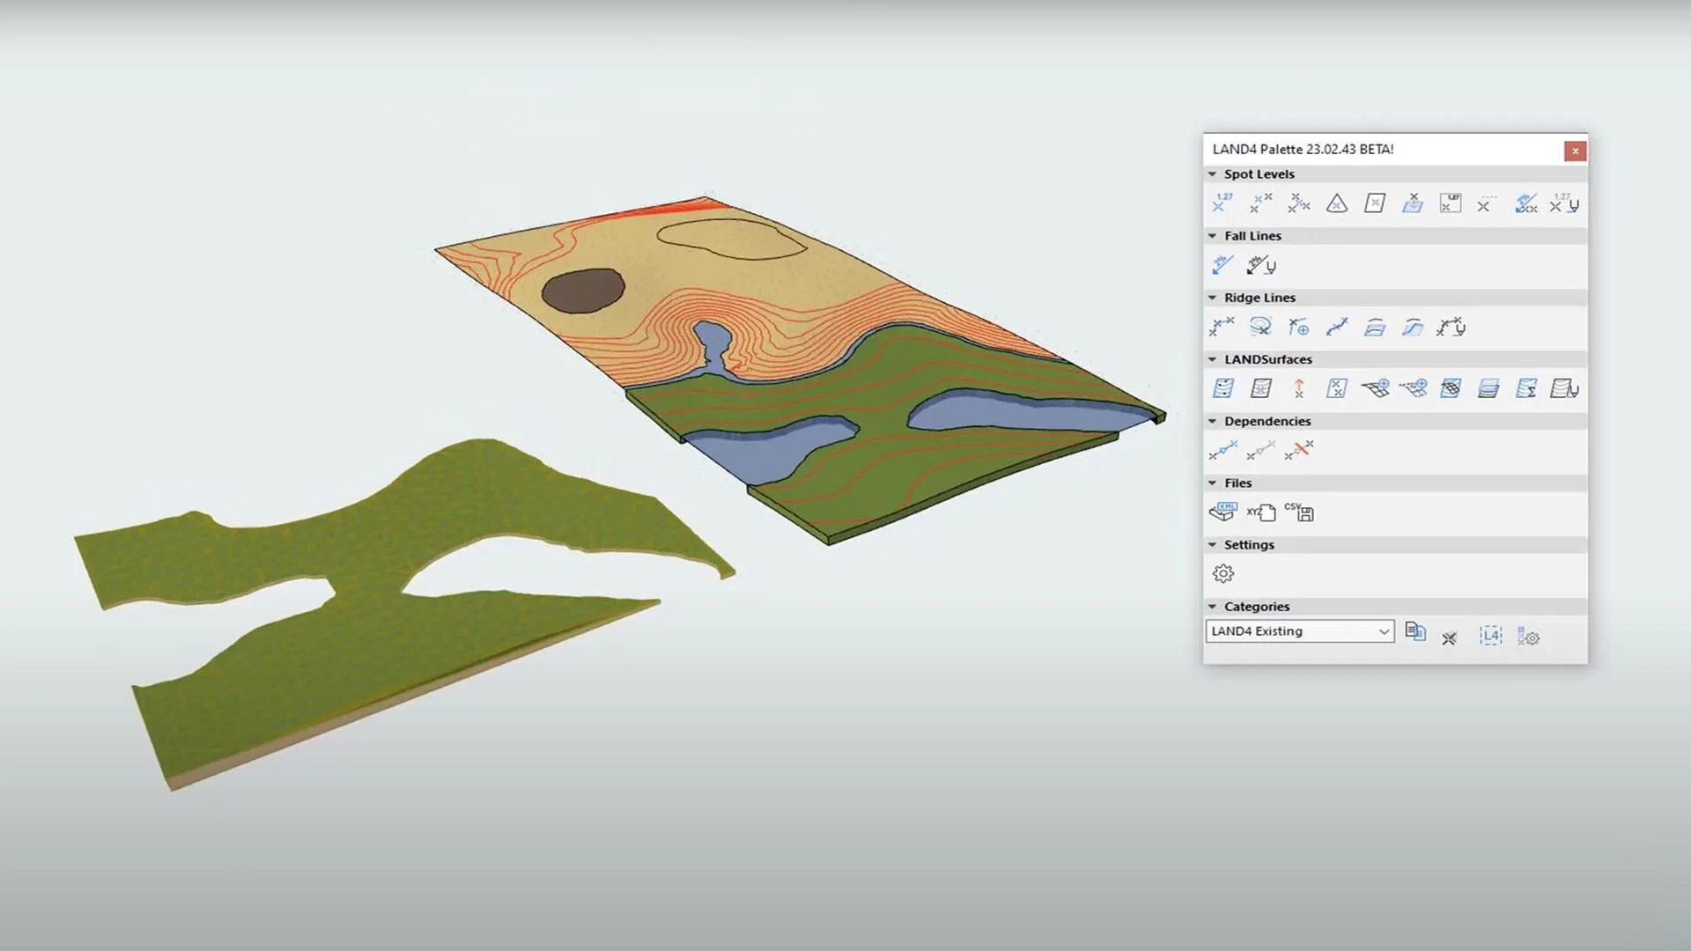The image size is (1691, 951).
Task: Click the CSV save icon
Action: point(1299,512)
